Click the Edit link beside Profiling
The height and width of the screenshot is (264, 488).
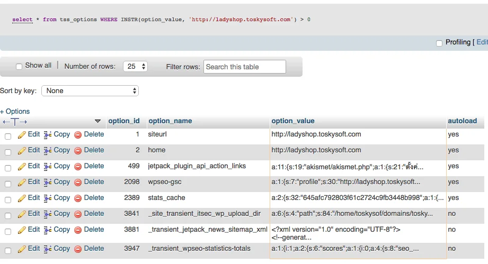point(482,42)
